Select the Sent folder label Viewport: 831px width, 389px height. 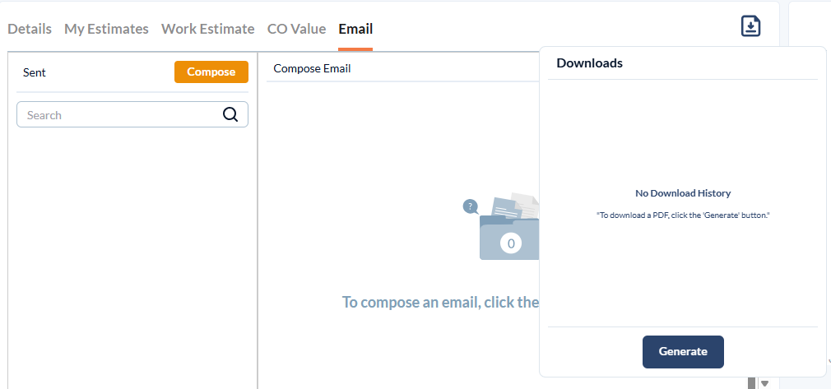pyautogui.click(x=35, y=72)
